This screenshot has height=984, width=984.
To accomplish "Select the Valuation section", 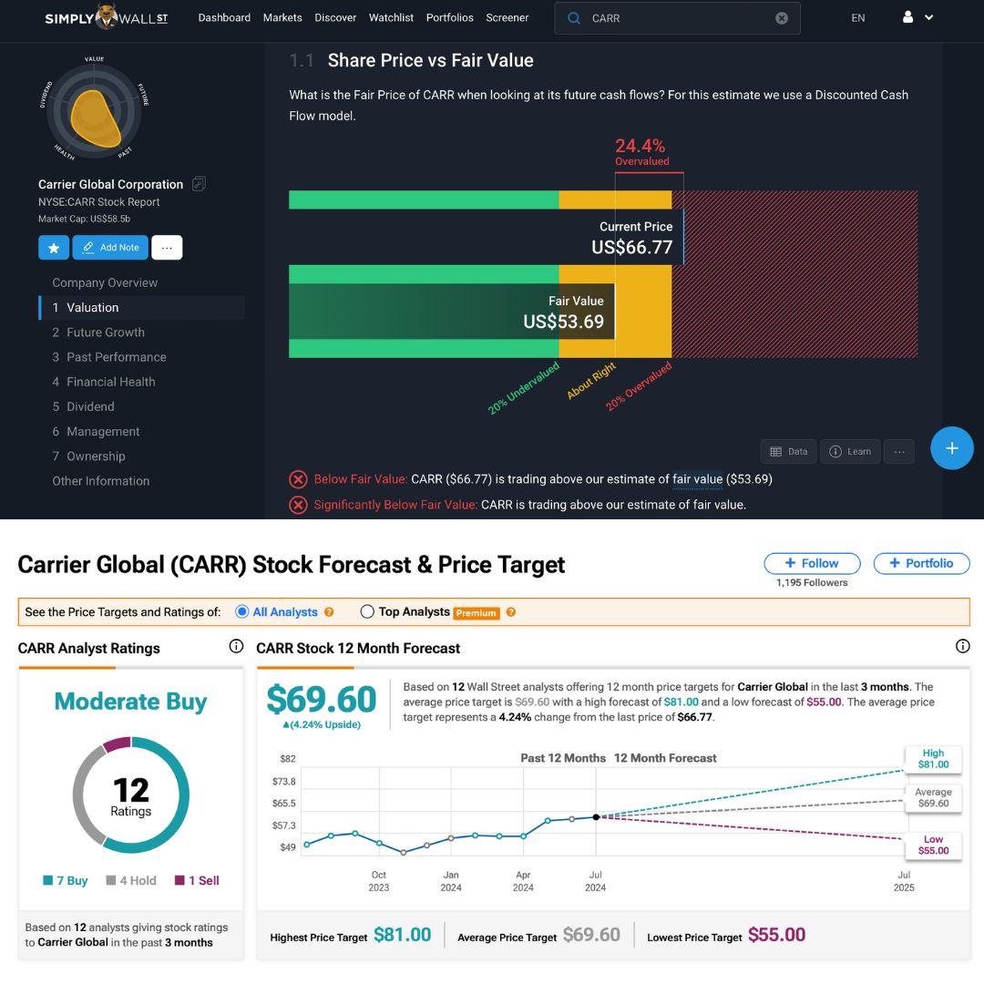I will point(142,308).
